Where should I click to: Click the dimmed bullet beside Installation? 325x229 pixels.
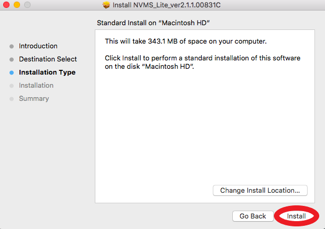12,86
